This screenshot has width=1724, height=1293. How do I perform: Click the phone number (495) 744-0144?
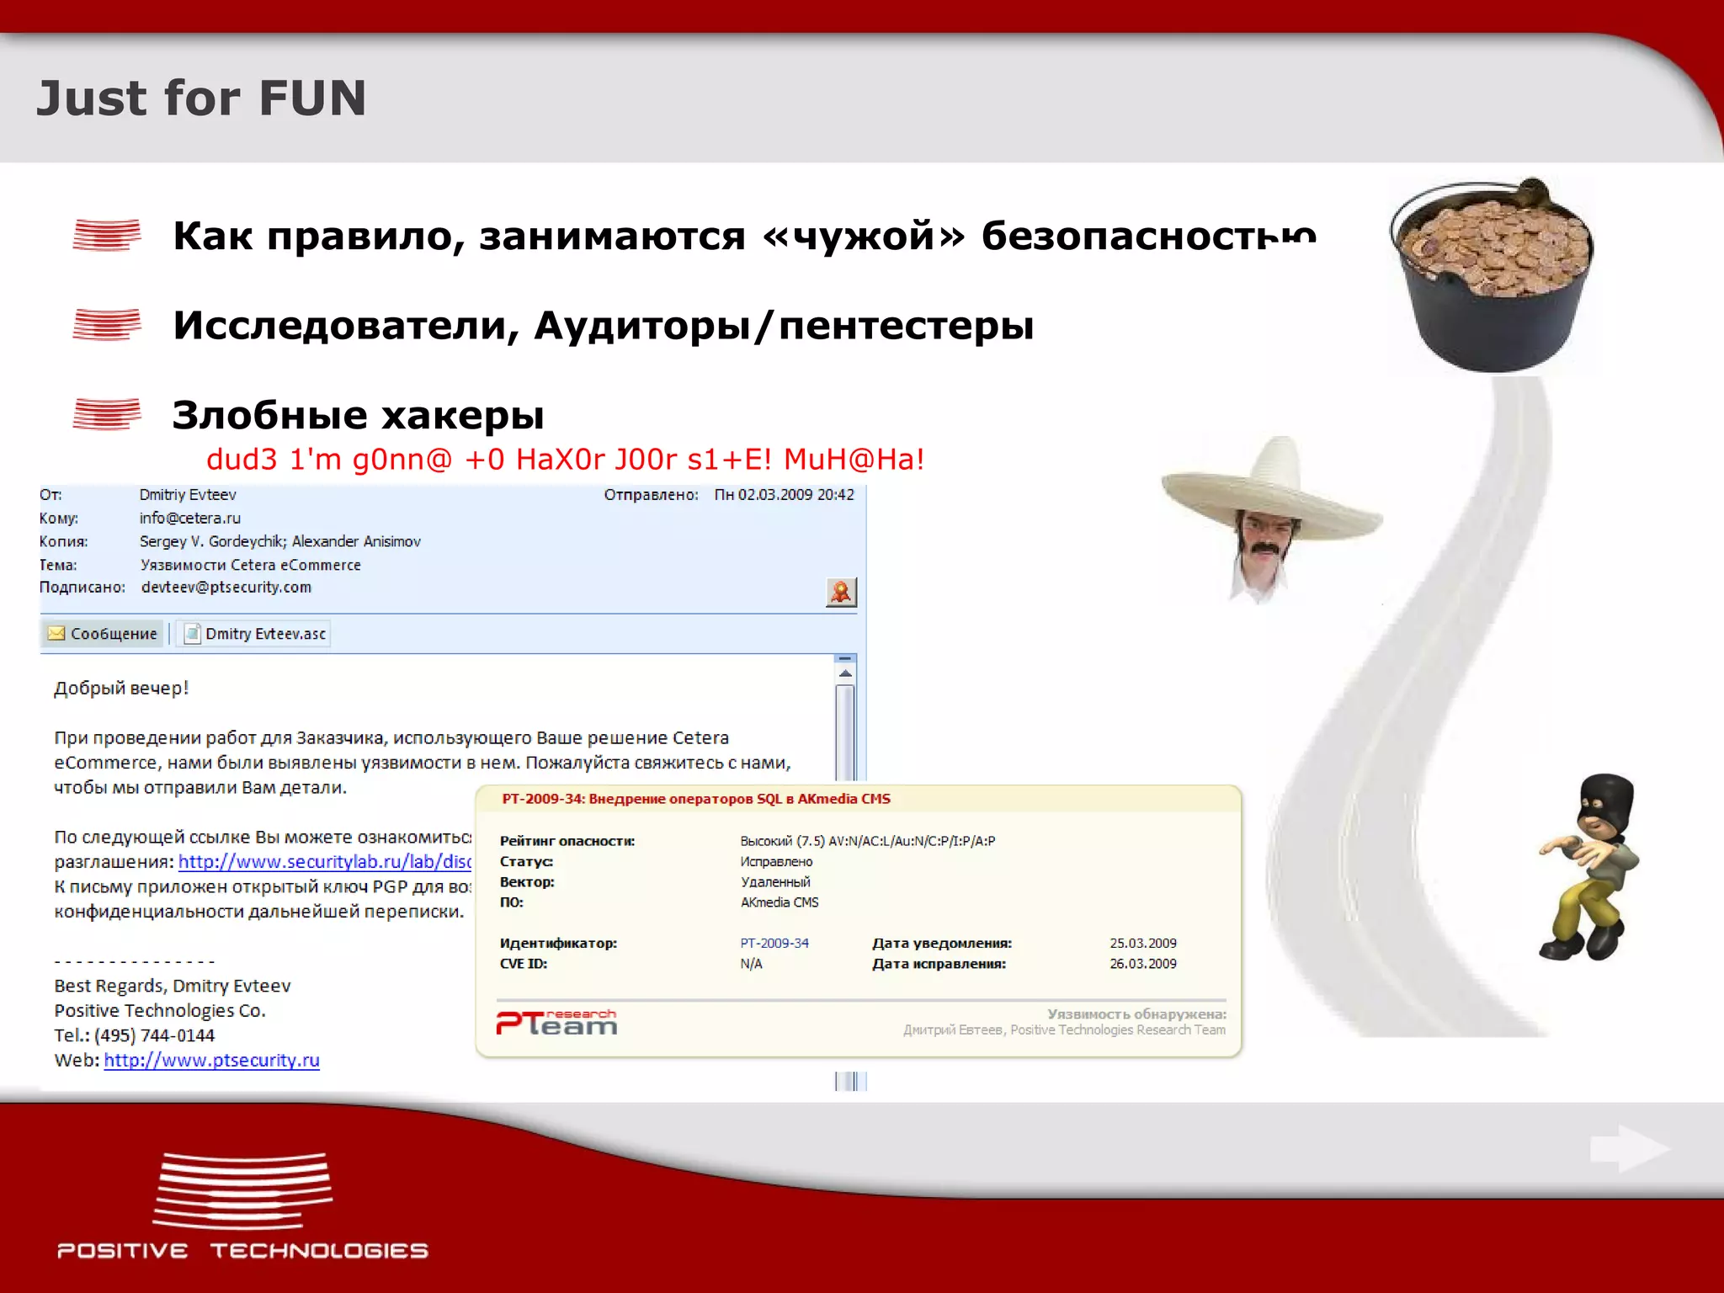[x=154, y=1035]
